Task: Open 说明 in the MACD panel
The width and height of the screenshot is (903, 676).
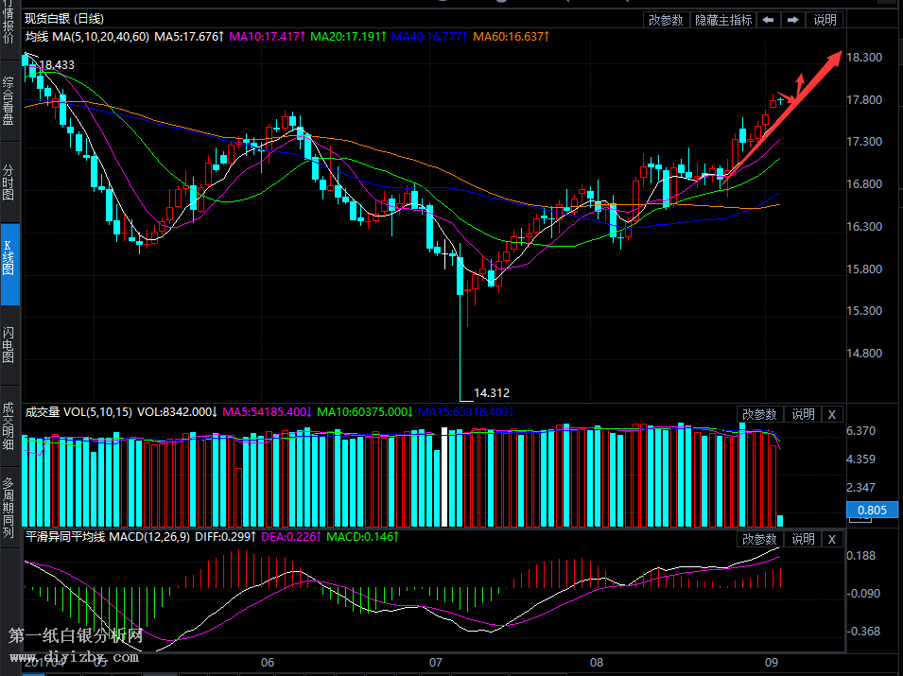Action: [803, 539]
